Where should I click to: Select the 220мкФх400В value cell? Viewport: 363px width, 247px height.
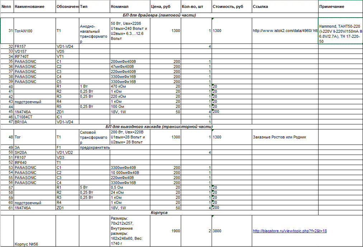tap(130, 72)
